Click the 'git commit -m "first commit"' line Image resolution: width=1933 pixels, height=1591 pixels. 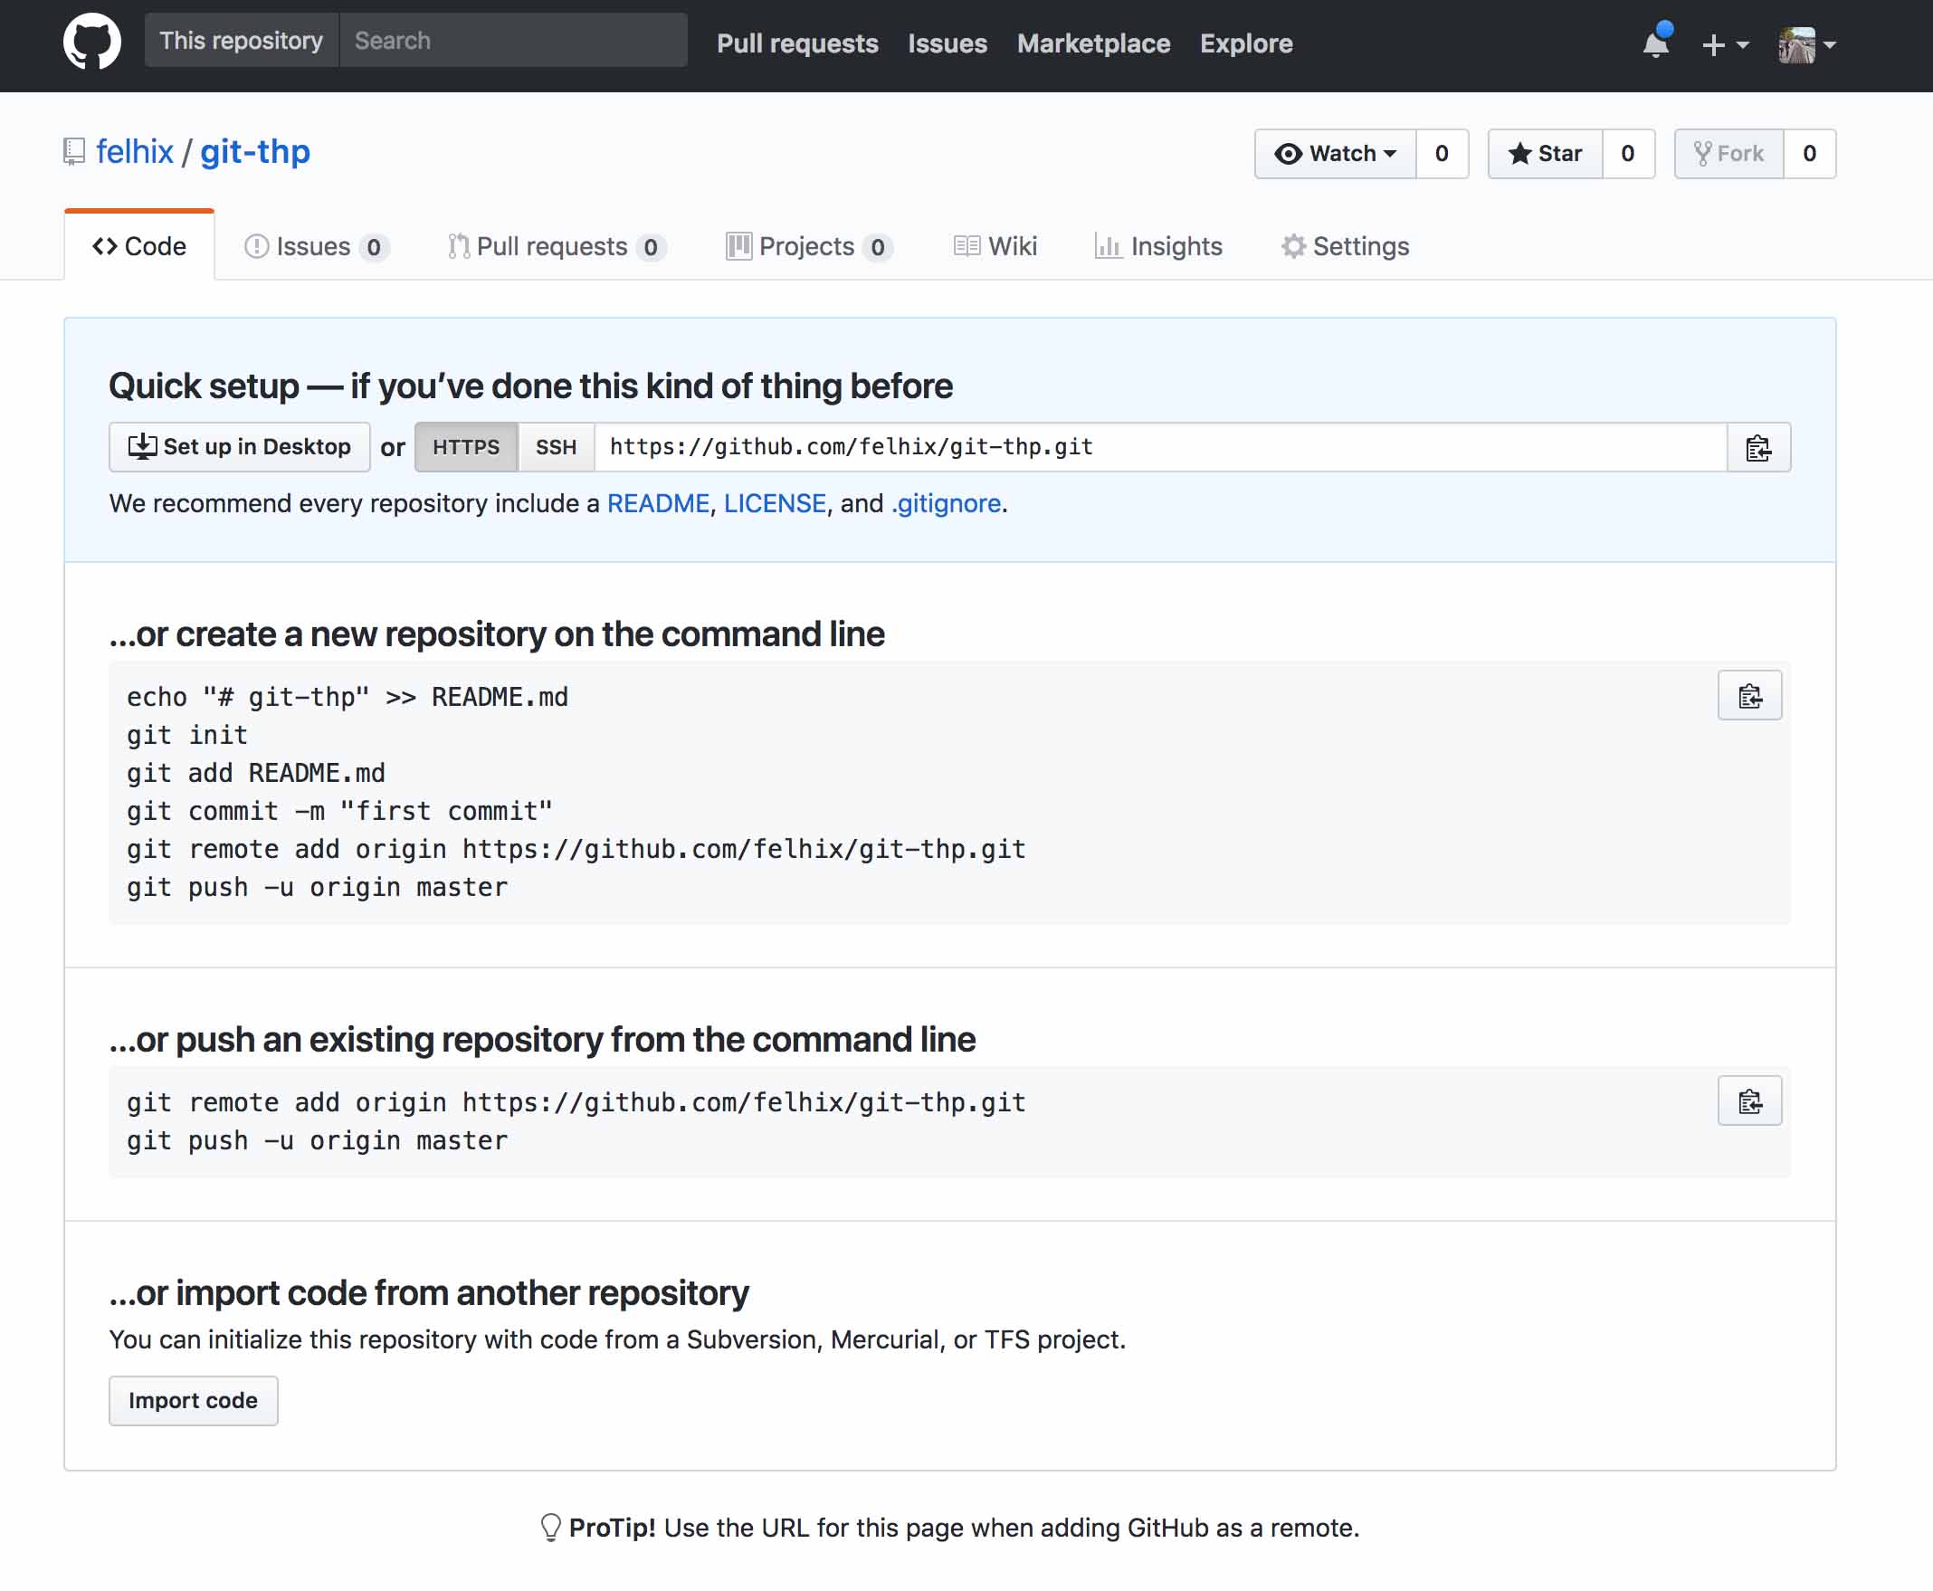point(339,811)
